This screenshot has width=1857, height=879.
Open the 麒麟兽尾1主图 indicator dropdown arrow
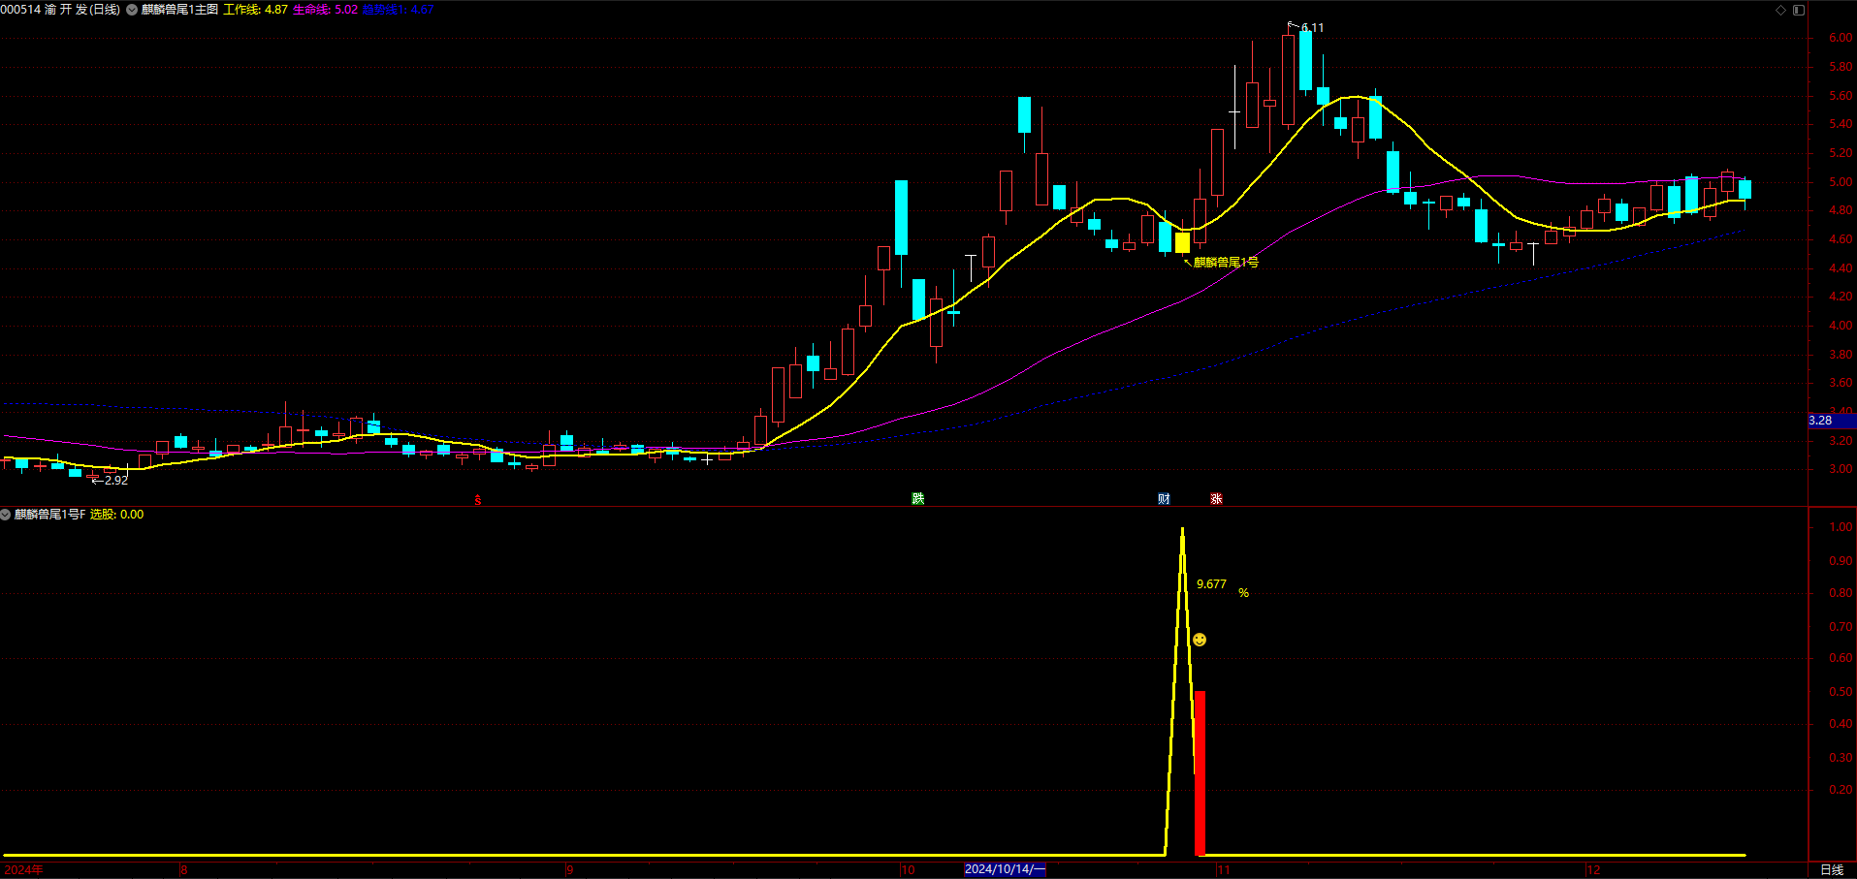click(x=132, y=10)
